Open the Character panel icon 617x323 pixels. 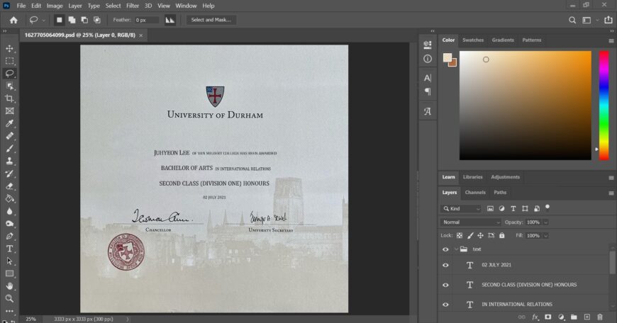(x=428, y=78)
